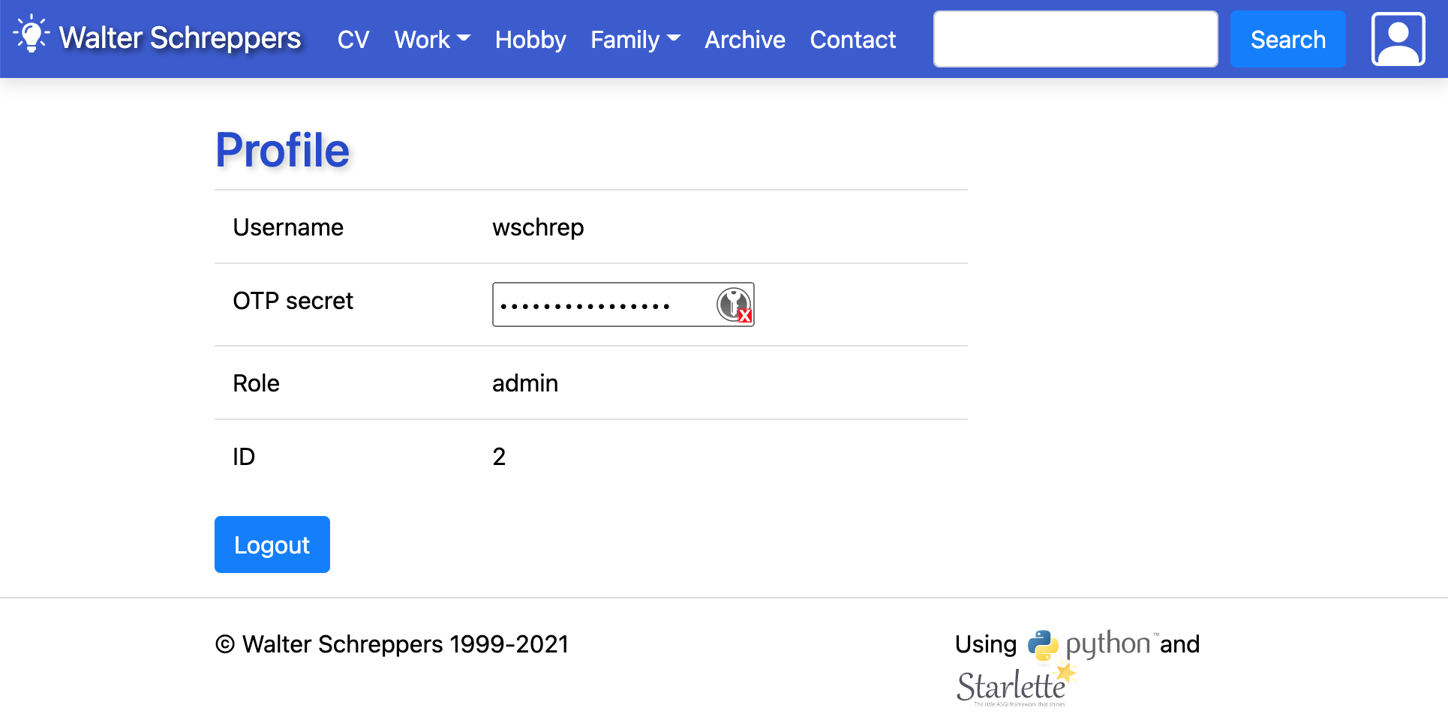This screenshot has height=726, width=1448.
Task: Click the Starlette logo in footer
Action: point(1014,686)
